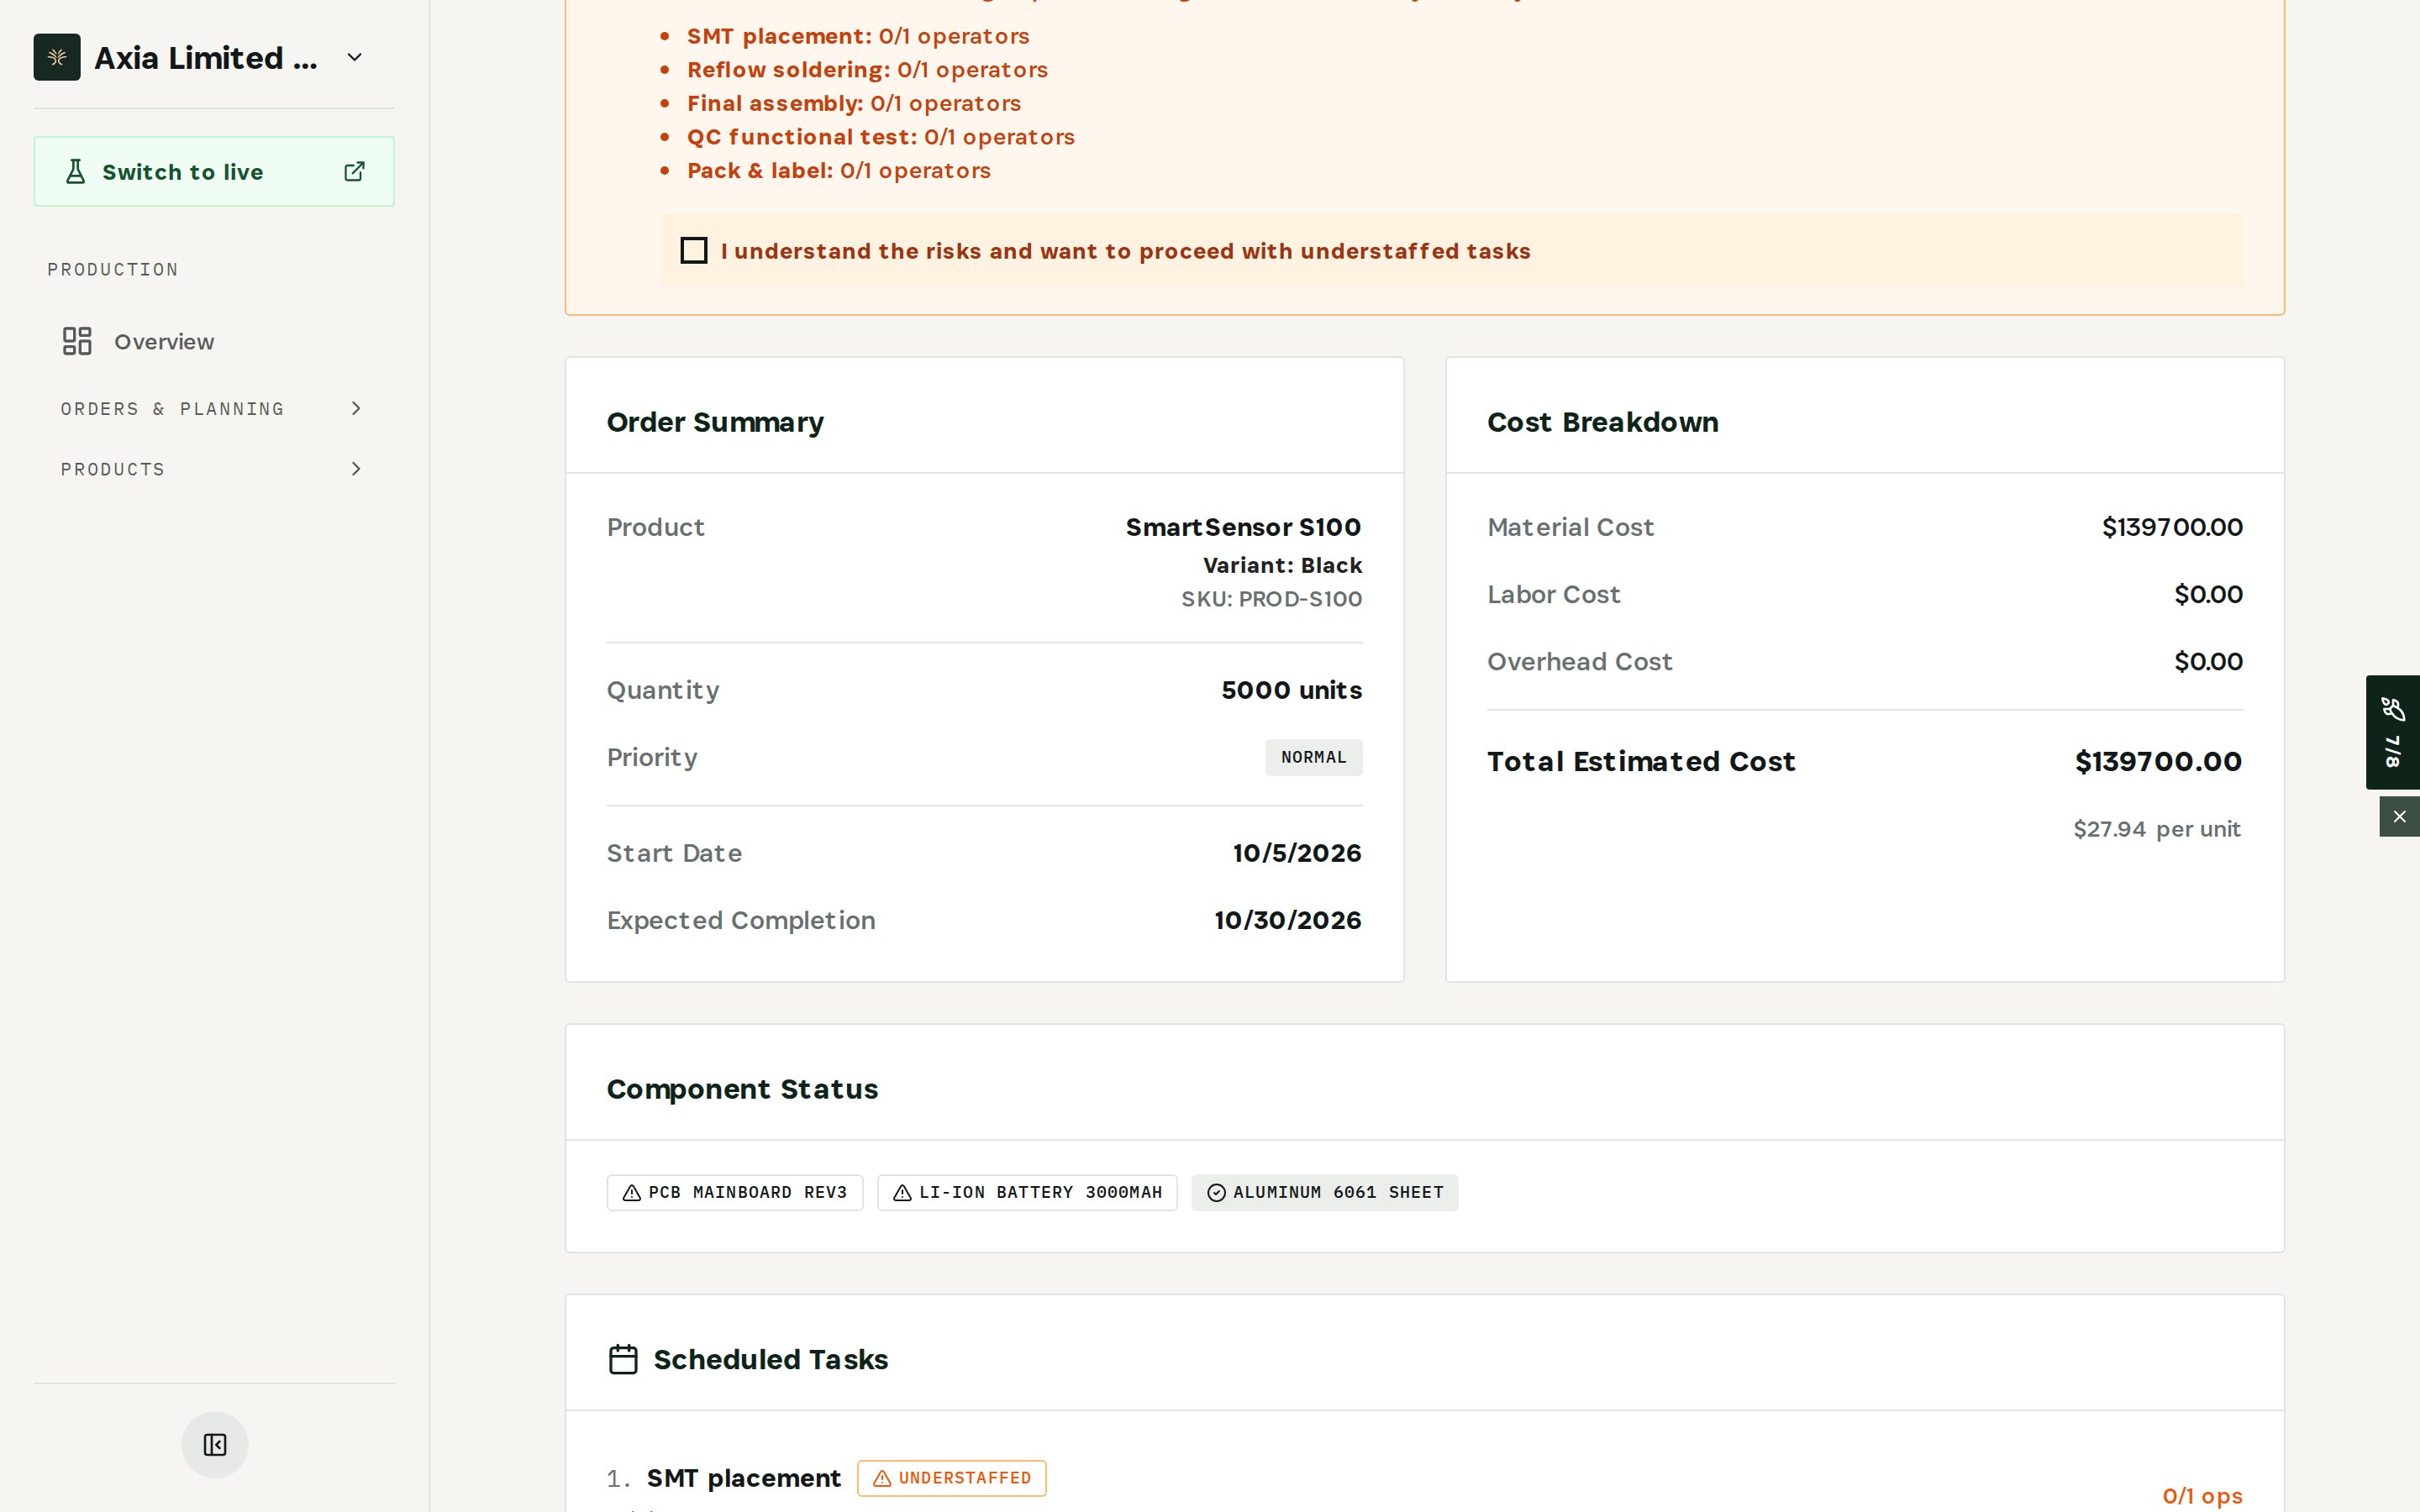This screenshot has height=1512, width=2420.
Task: Click the chevron next to Products
Action: [x=356, y=469]
